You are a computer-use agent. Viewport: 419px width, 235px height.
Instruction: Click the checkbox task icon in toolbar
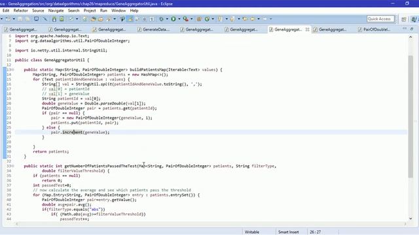click(71, 19)
